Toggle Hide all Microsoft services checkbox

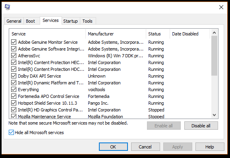tap(11, 133)
